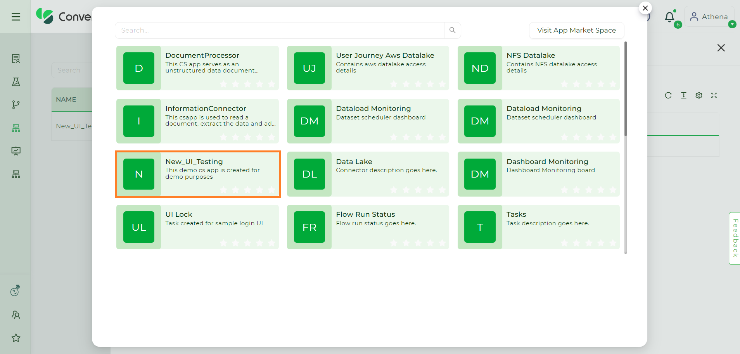Click the T icon of Tasks
The height and width of the screenshot is (354, 740).
pos(480,227)
